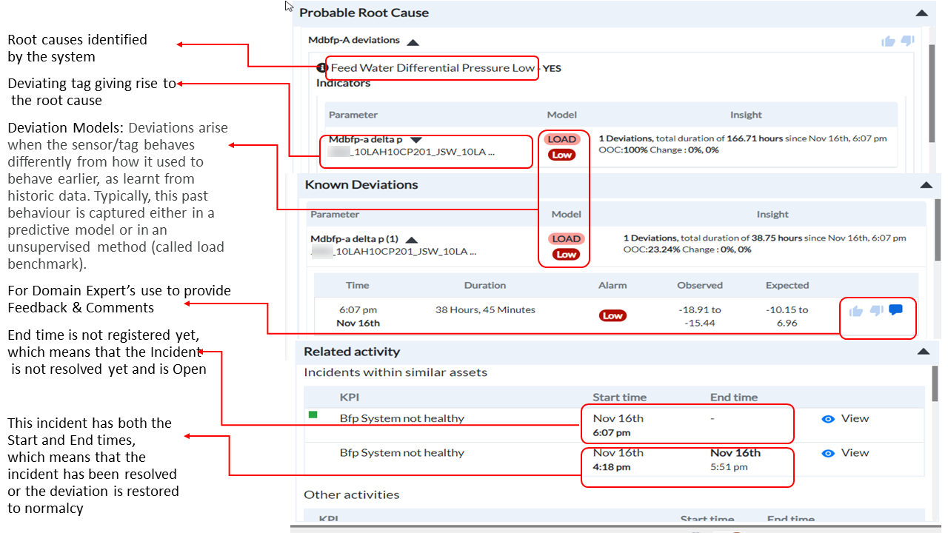Click eye icon for the resolved 4:18 pm incident
948x533 pixels.
(828, 453)
